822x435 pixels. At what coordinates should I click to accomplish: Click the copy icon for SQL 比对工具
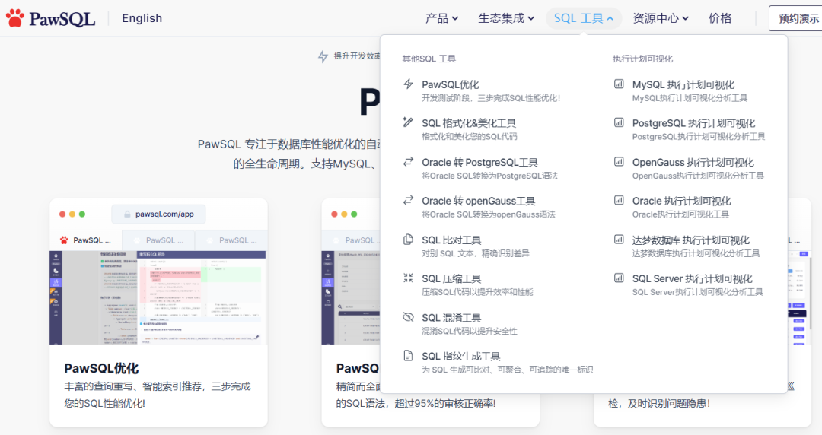point(408,239)
